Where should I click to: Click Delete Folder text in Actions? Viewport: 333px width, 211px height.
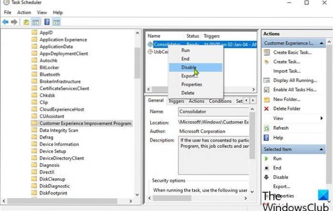[x=287, y=109]
